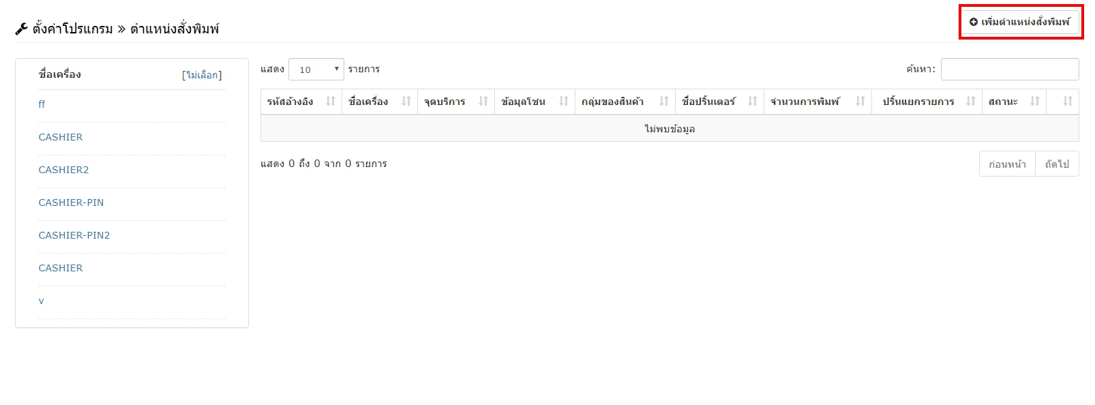
Task: Go to next page with ถัดไป
Action: 1057,164
